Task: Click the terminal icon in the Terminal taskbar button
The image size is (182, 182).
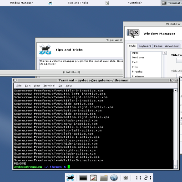Action: [x=164, y=3]
